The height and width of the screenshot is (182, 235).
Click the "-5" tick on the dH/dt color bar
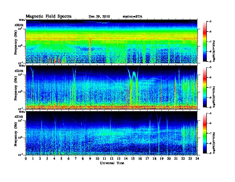coord(210,22)
